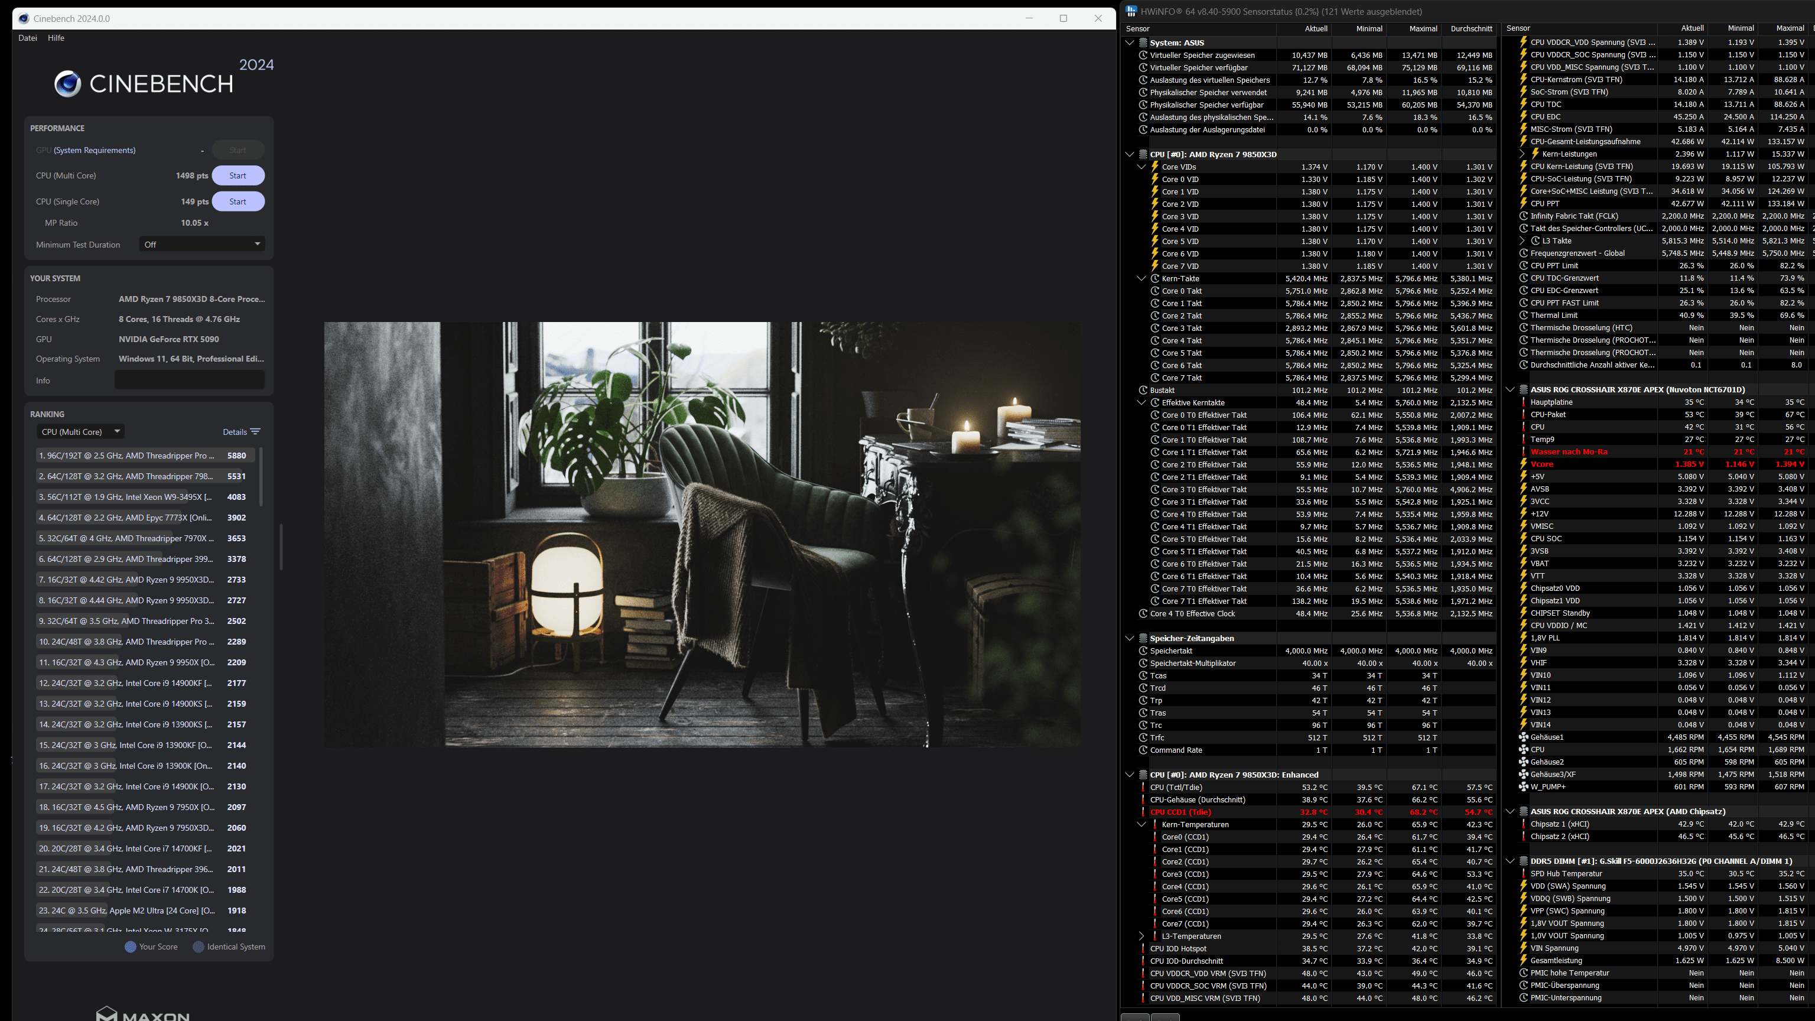Open the Datei menu

pos(28,38)
